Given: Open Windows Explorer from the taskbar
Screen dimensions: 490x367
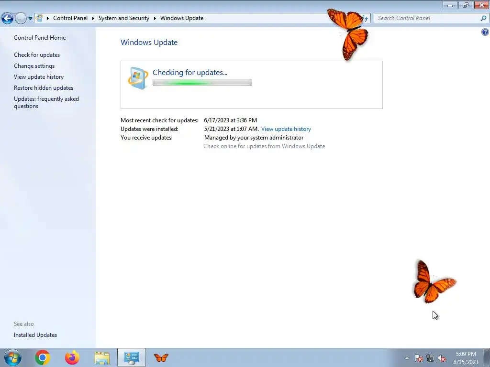Looking at the screenshot, I should tap(102, 358).
